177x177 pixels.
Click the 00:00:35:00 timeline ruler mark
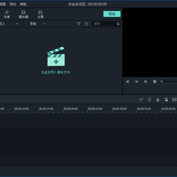pos(144,109)
